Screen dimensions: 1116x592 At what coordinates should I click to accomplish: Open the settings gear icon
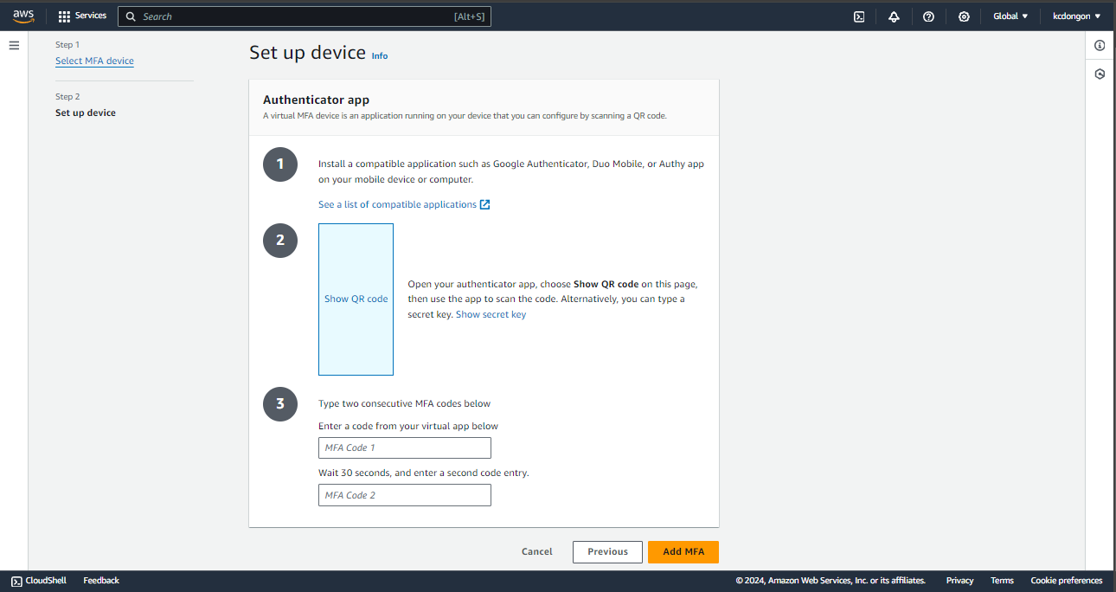[964, 16]
